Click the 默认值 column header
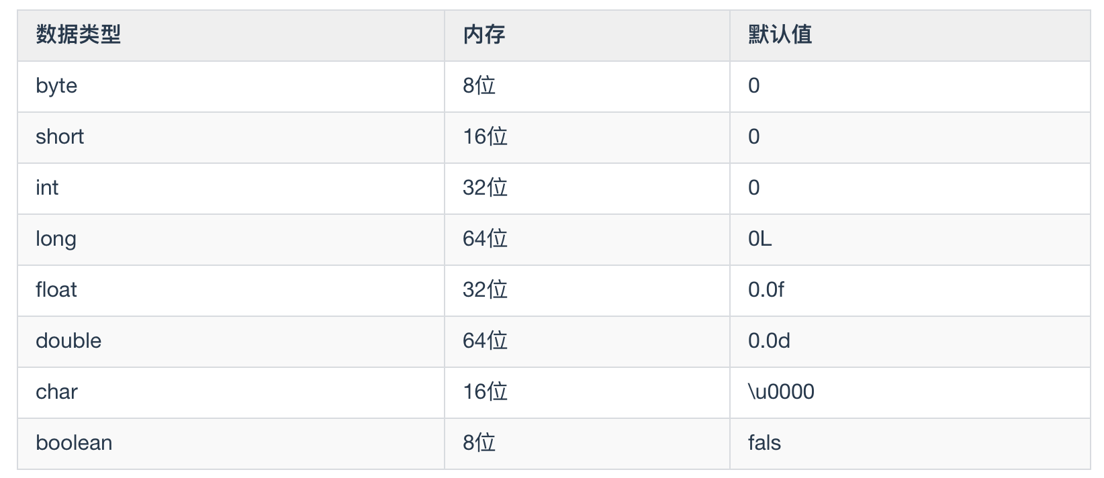This screenshot has height=478, width=1104. tap(780, 35)
